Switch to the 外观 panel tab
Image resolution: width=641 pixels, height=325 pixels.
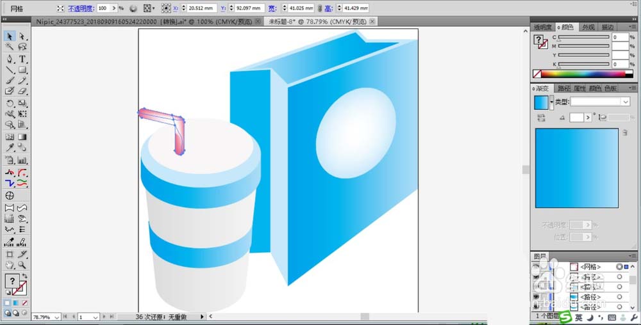click(x=588, y=27)
